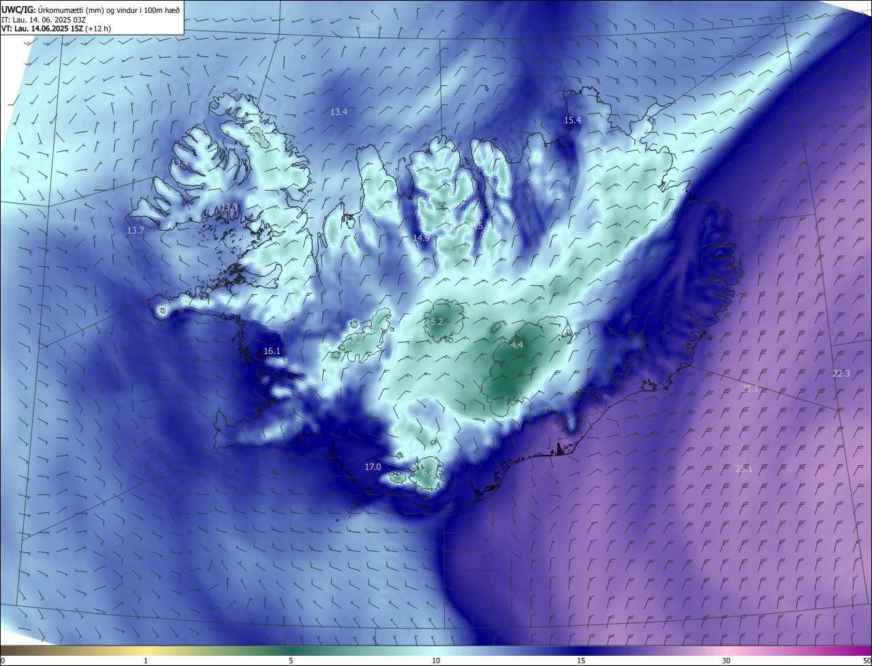This screenshot has height=666, width=872.
Task: Click the colour scale label '5'
Action: coord(291,661)
